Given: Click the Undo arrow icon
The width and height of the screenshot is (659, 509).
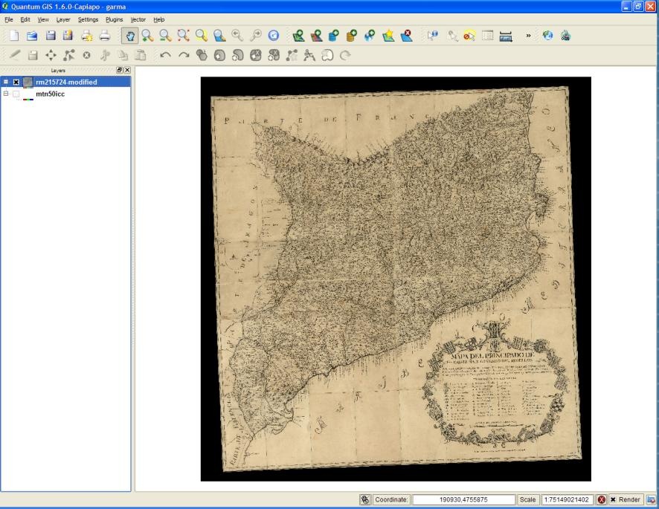Looking at the screenshot, I should (166, 55).
